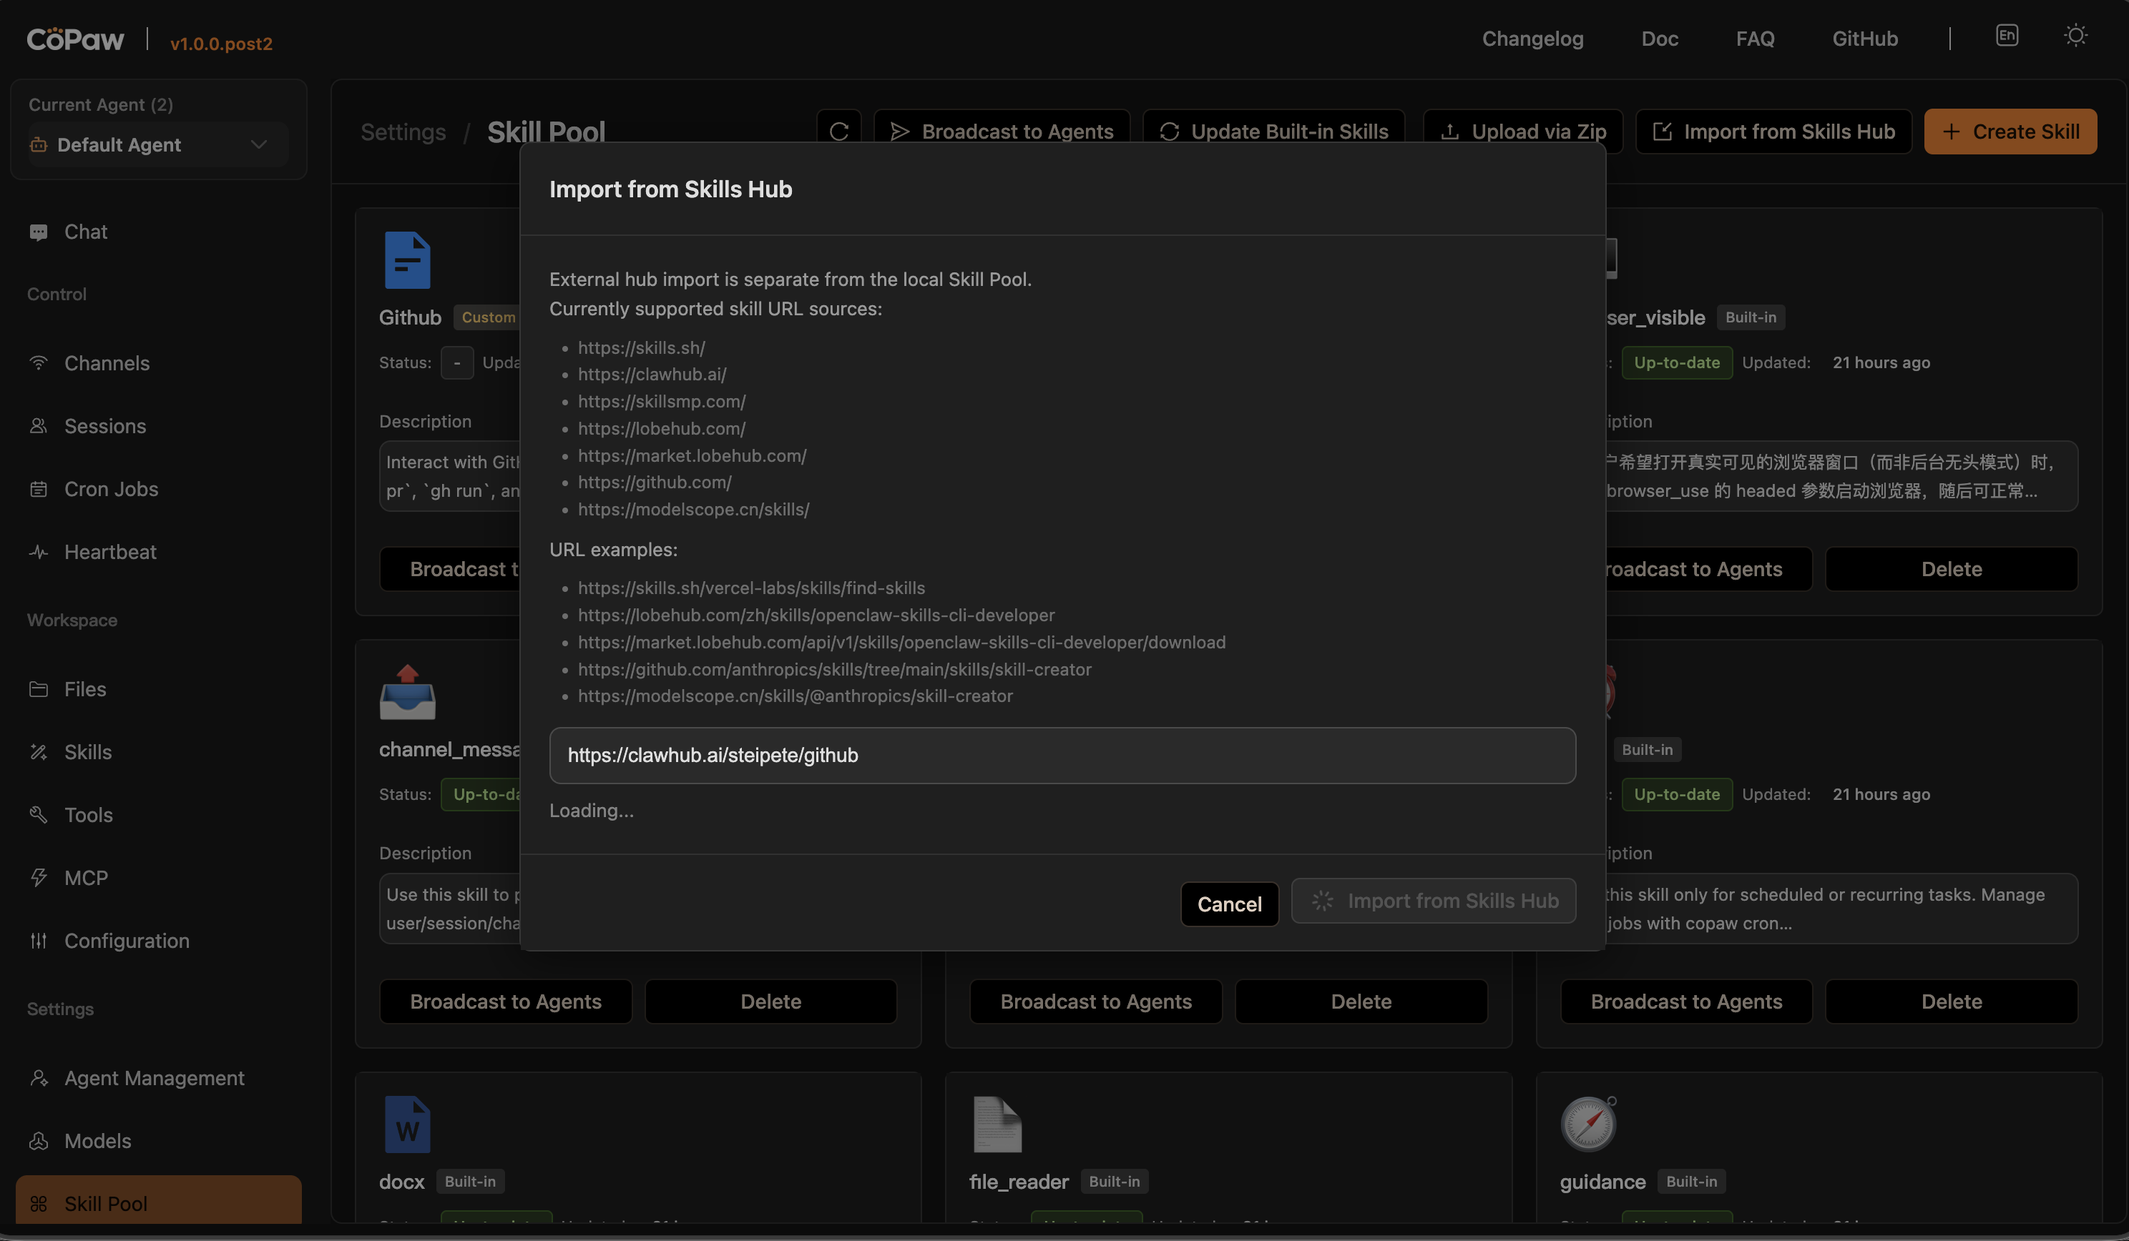The height and width of the screenshot is (1241, 2129).
Task: Open the GitHub link in header
Action: click(x=1864, y=39)
